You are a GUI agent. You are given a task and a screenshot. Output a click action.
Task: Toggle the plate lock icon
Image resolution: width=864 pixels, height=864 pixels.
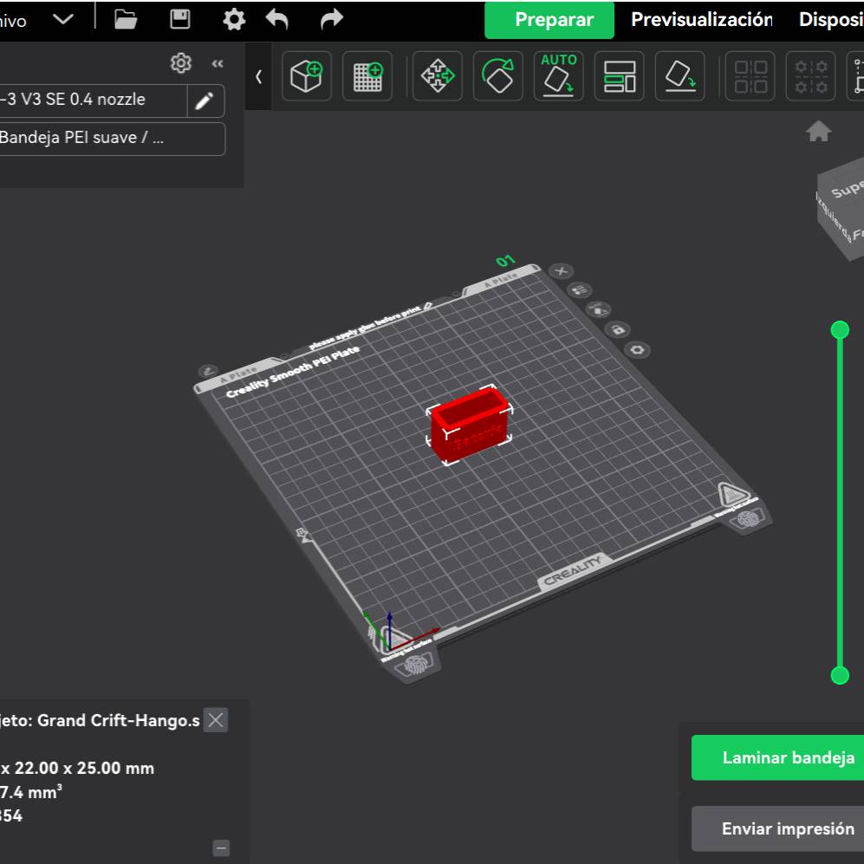tap(618, 329)
